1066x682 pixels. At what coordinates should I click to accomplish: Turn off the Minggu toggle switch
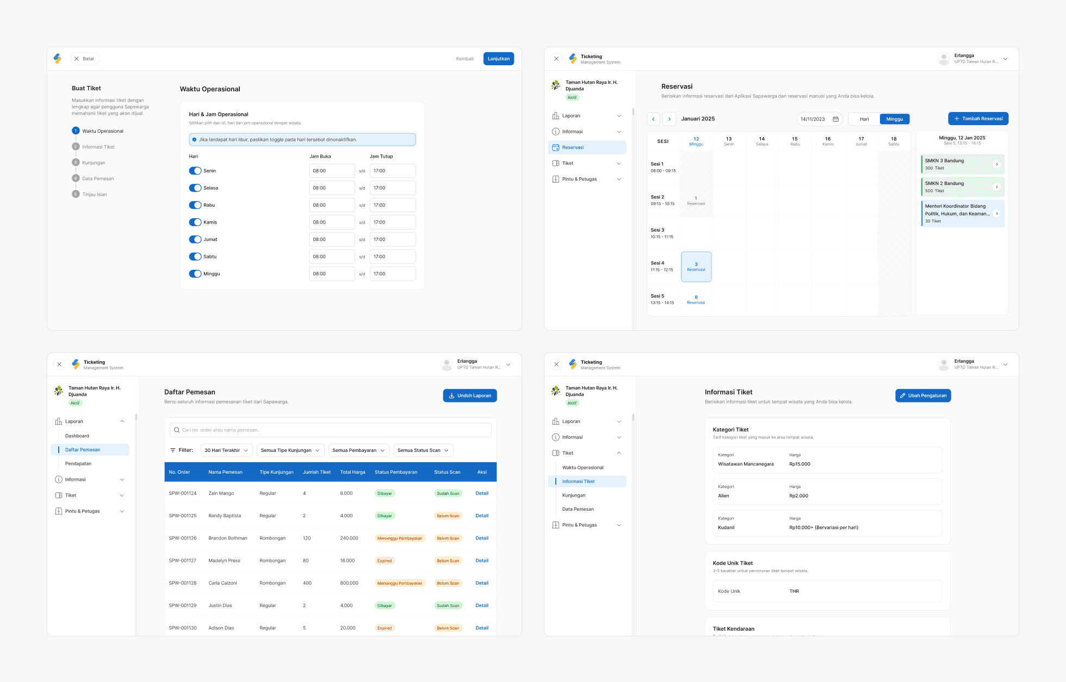pyautogui.click(x=195, y=274)
